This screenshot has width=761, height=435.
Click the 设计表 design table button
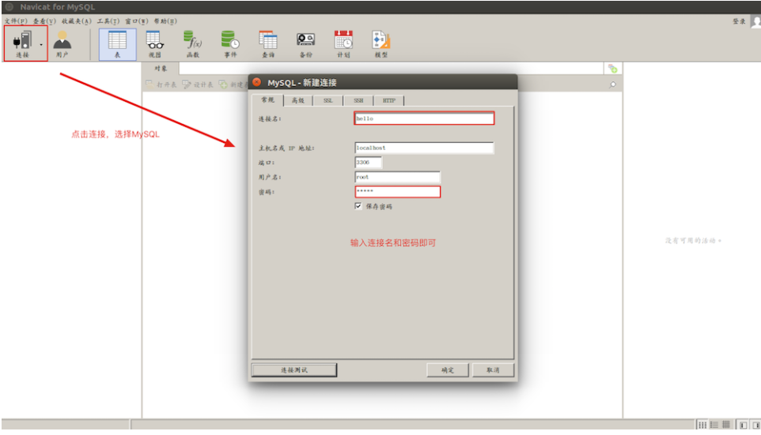198,84
